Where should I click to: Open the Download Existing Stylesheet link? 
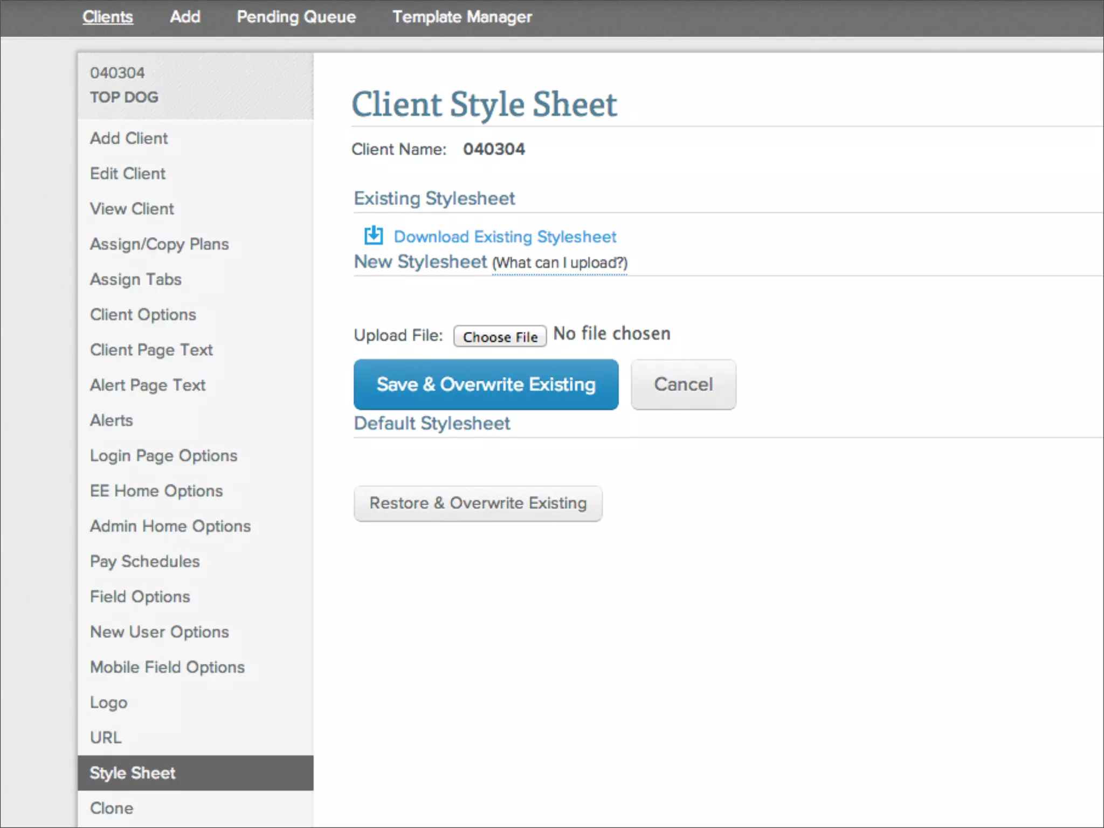tap(505, 237)
